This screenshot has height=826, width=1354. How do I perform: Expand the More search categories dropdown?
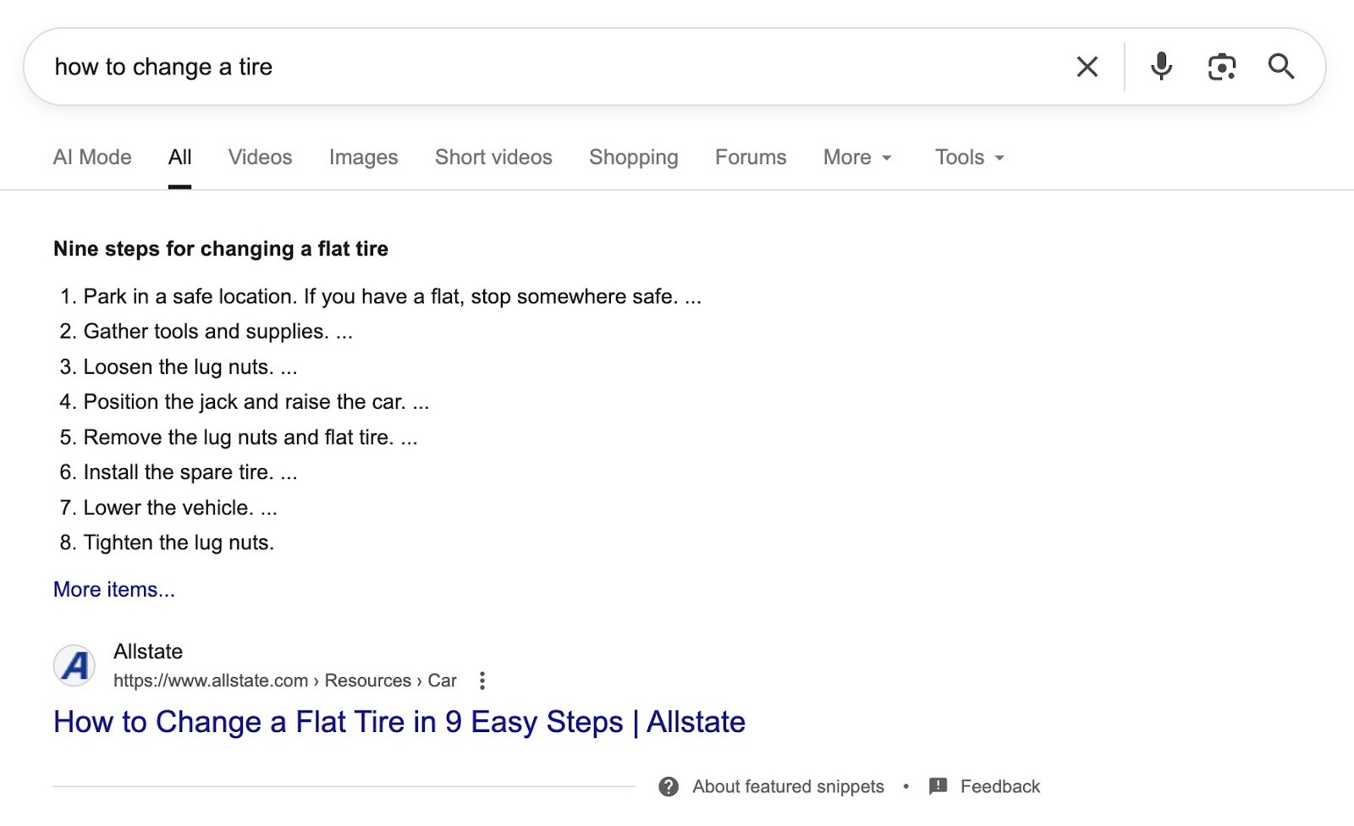click(x=856, y=157)
